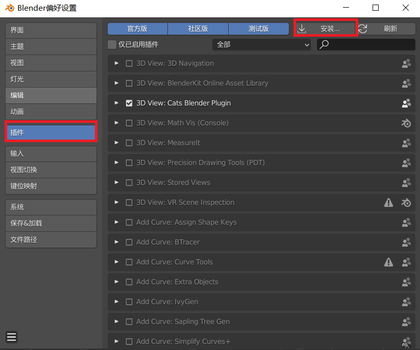Toggle the 官方版 support filter
This screenshot has width=420, height=350.
pyautogui.click(x=137, y=29)
